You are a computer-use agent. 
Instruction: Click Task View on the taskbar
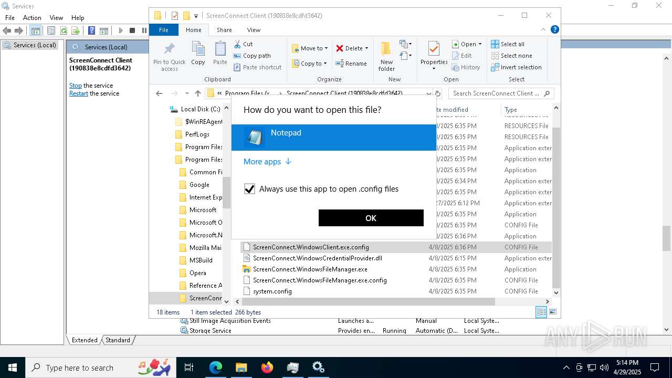pos(189,367)
